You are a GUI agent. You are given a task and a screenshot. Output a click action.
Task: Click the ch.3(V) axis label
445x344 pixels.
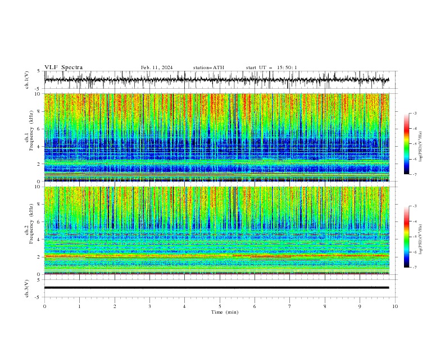(27, 288)
